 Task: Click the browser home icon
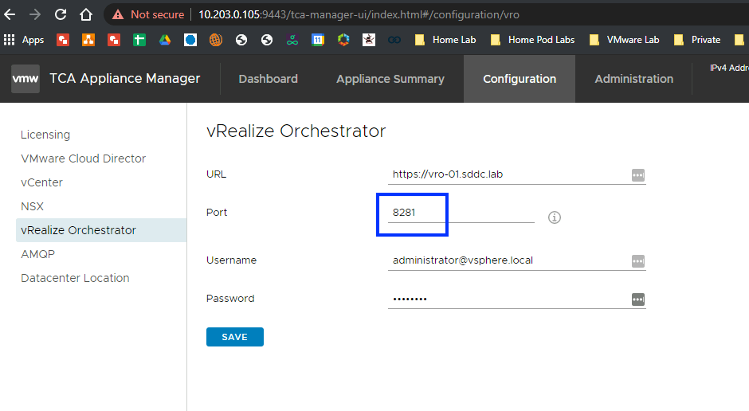(x=86, y=14)
